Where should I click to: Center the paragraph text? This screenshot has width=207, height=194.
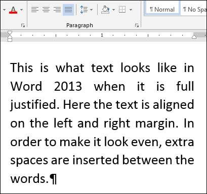point(46,10)
